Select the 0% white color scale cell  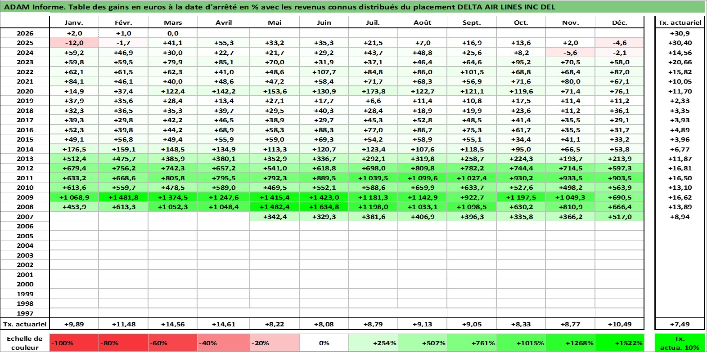click(324, 343)
